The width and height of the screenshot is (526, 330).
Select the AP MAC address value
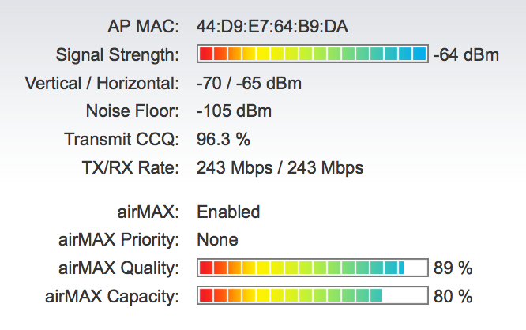tap(272, 28)
